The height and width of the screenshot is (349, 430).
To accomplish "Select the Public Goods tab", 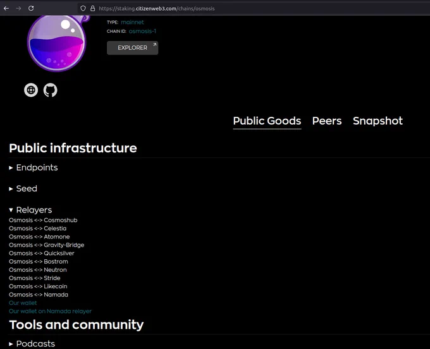I will pos(267,121).
